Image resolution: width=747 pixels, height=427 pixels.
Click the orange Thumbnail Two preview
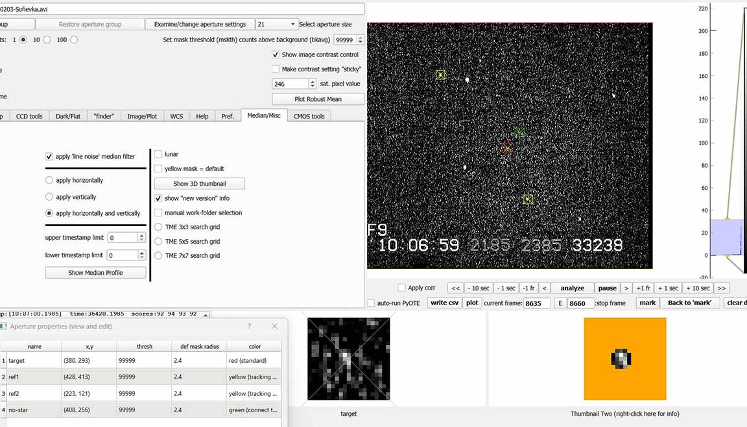pyautogui.click(x=624, y=358)
